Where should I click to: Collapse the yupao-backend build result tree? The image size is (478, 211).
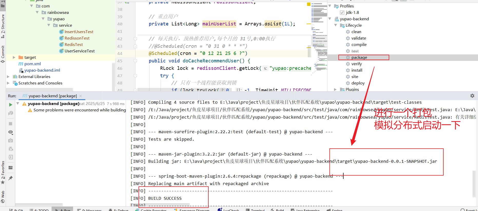click(x=18, y=103)
